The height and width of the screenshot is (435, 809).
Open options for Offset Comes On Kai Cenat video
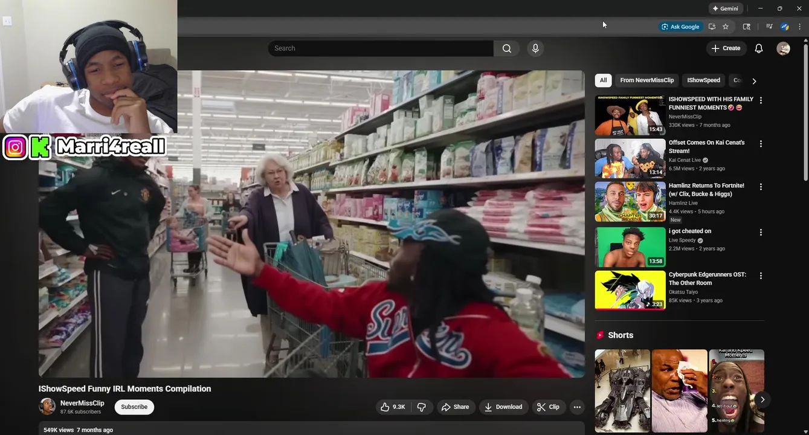761,144
